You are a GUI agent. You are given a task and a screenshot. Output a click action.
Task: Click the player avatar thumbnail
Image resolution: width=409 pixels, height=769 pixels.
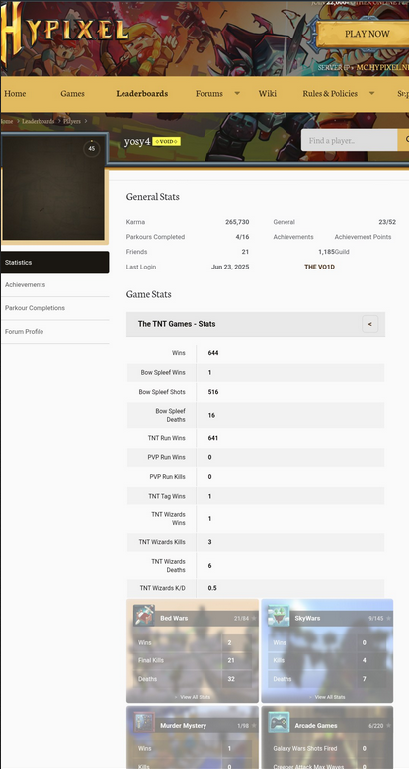[53, 188]
